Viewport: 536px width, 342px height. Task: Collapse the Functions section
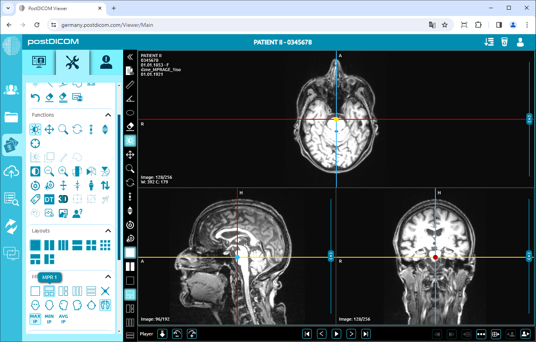(108, 115)
